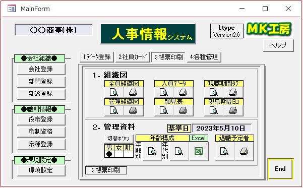Preview the 全員組織図 report
This screenshot has width=303, height=188.
(x=114, y=92)
